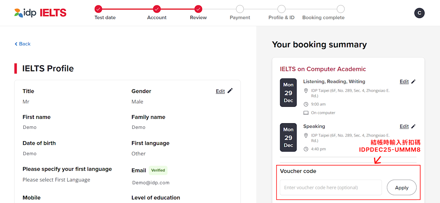Click the Mon 29 Dec Listening date badge
Viewport: 440px width, 203px height.
(288, 93)
